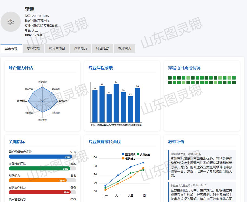Click the 专业技能成长曲线 card heading

pyautogui.click(x=105, y=142)
